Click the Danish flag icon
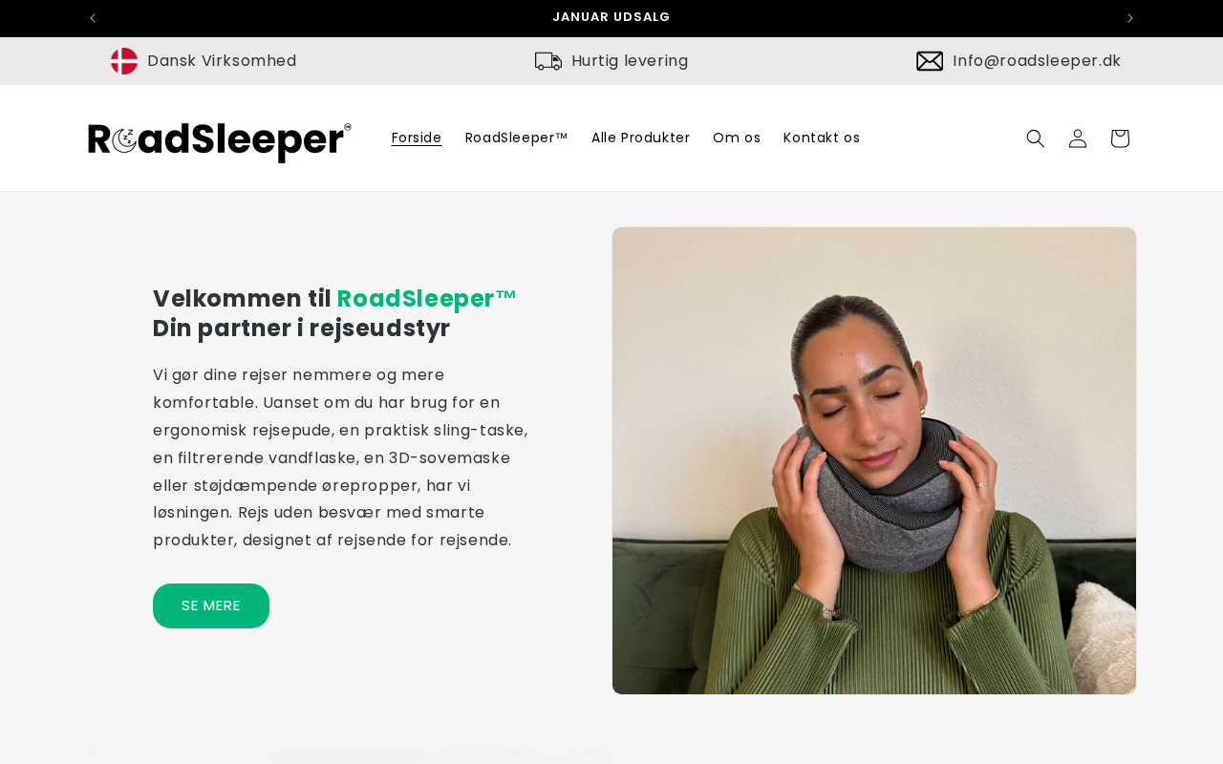Image resolution: width=1223 pixels, height=764 pixels. click(124, 61)
